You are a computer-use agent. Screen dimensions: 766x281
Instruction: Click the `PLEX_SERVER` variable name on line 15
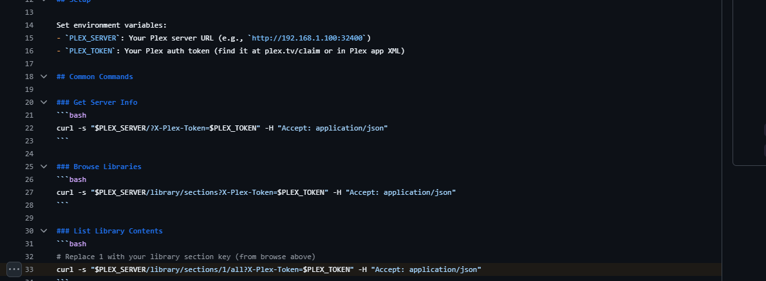(x=93, y=38)
